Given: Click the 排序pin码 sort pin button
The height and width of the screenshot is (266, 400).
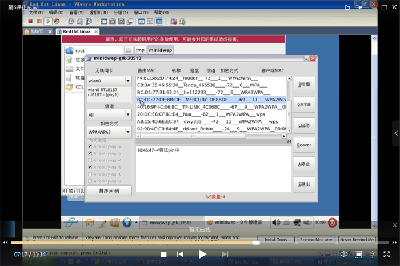Looking at the screenshot, I should click(x=109, y=190).
